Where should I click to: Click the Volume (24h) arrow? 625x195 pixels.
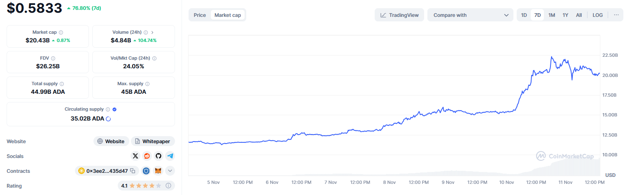point(152,32)
